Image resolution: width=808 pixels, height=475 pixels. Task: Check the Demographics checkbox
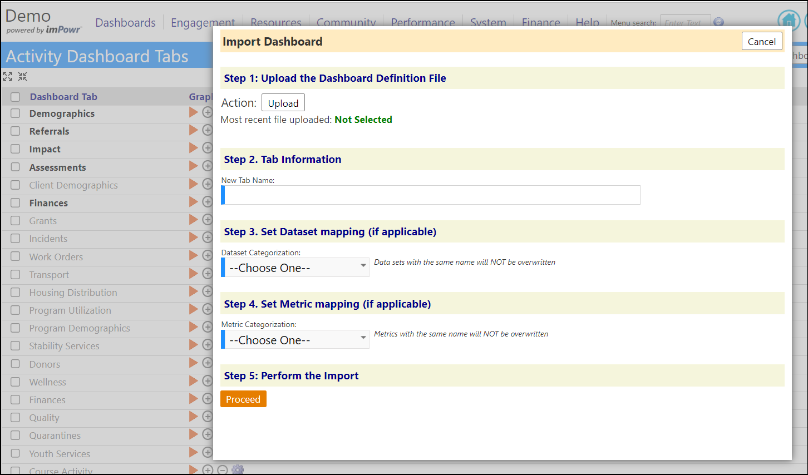coord(15,113)
